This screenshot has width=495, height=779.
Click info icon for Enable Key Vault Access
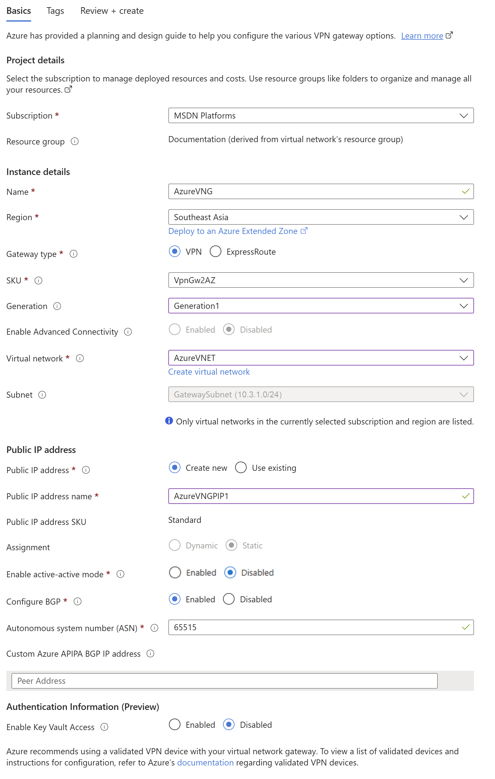pos(104,727)
